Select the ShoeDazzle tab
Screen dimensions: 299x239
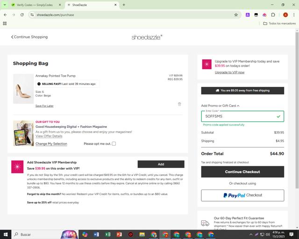(92, 5)
